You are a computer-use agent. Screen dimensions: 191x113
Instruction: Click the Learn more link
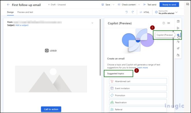(x=142, y=68)
